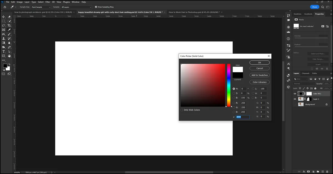Image resolution: width=333 pixels, height=174 pixels.
Task: Confirm with the OK button
Action: point(259,62)
